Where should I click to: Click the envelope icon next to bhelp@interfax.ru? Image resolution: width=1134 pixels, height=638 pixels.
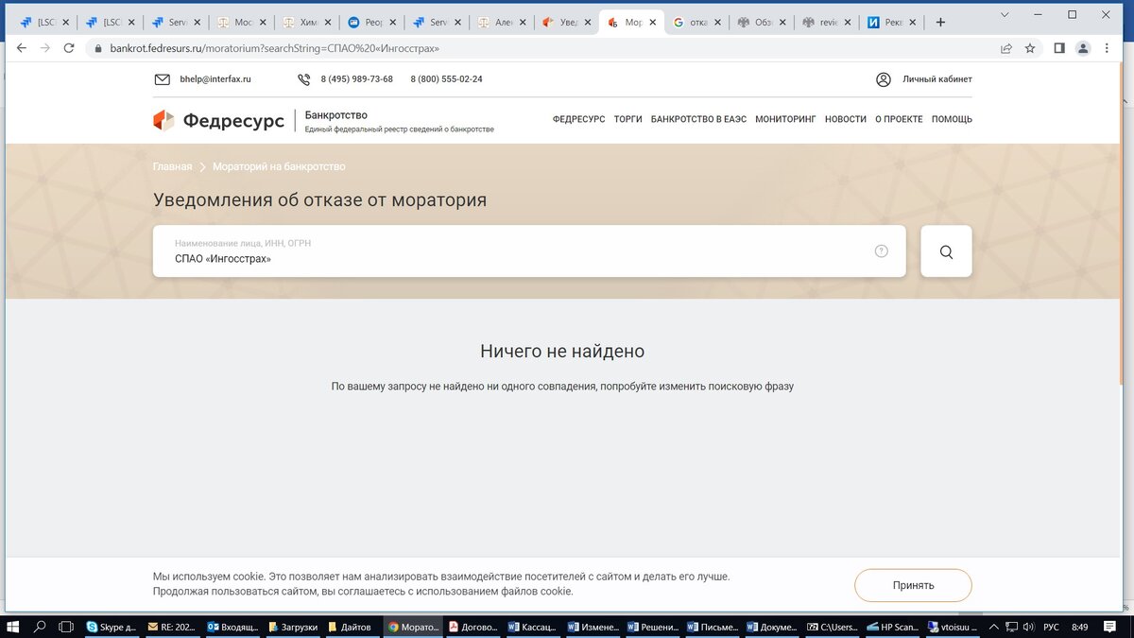pos(162,79)
